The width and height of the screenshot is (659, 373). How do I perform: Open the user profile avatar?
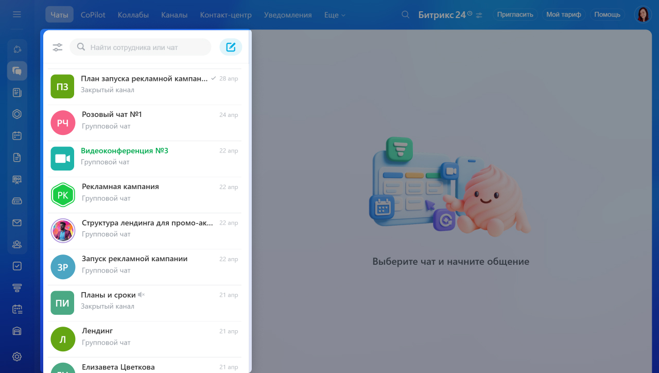pyautogui.click(x=643, y=14)
